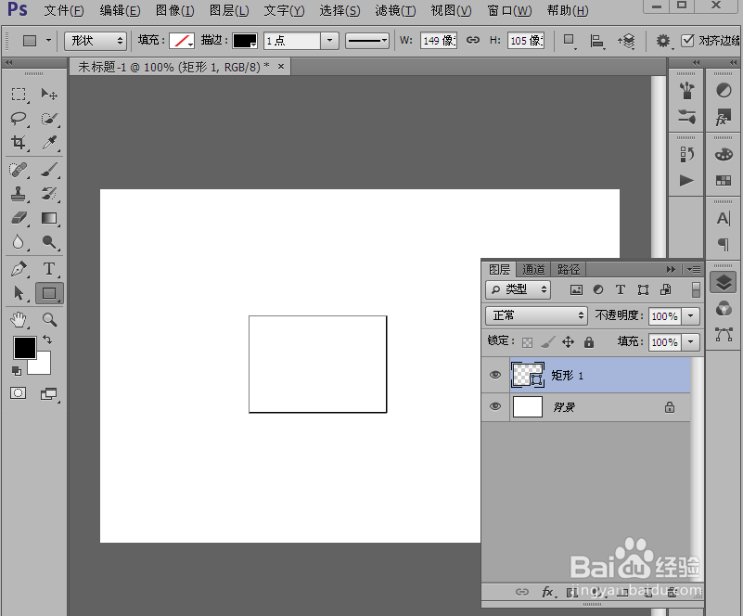Reset default foreground and background colors

(x=16, y=371)
